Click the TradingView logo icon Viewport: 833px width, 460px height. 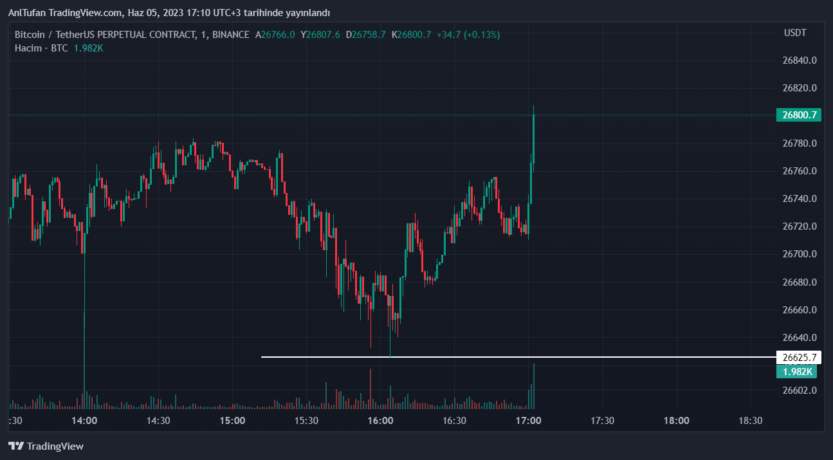coord(17,446)
